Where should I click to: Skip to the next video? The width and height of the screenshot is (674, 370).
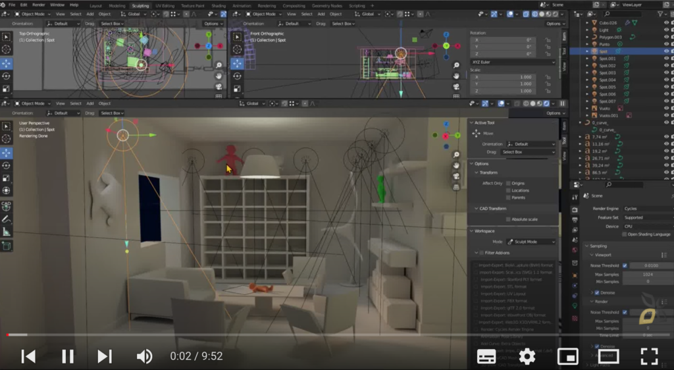coord(105,356)
